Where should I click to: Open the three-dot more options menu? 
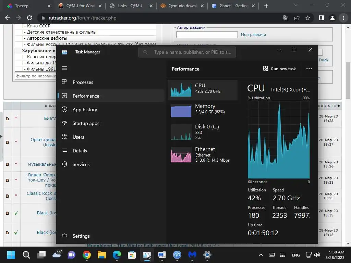(x=309, y=69)
